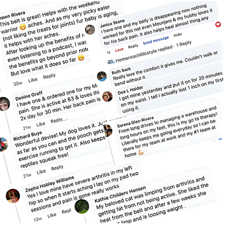The image size is (225, 225).
Task: Click the heart reaction on Janice Skeno's comment
Action: pyautogui.click(x=218, y=24)
